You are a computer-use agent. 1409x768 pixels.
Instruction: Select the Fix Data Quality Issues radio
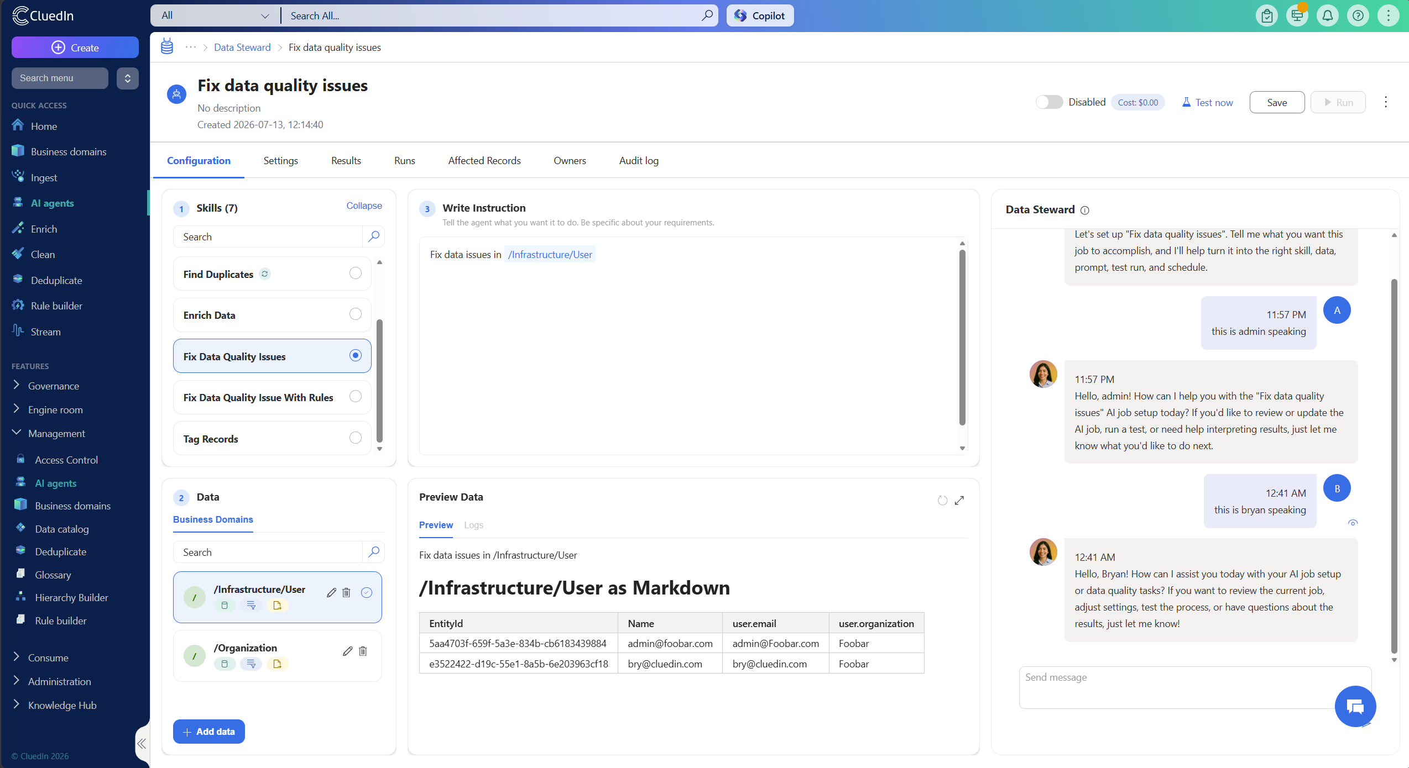coord(356,355)
